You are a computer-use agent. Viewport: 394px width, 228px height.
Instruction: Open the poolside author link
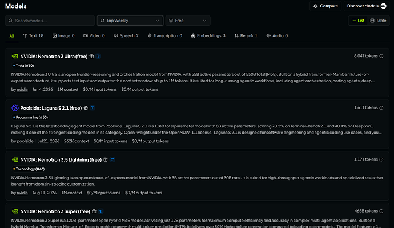pos(25,141)
